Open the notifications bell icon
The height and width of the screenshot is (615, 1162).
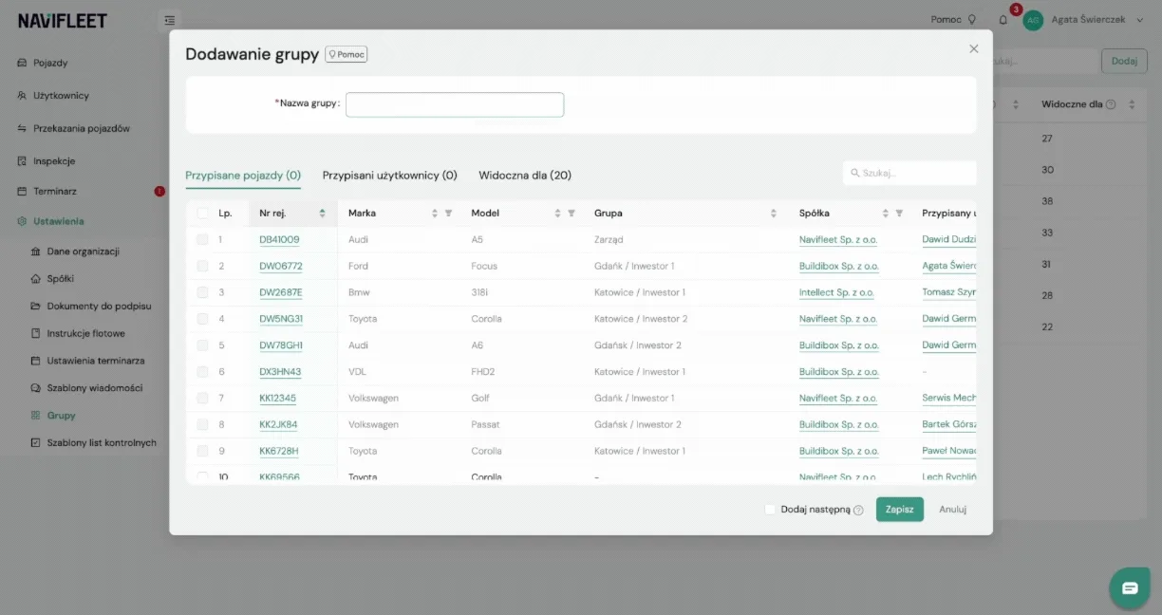coord(1003,20)
